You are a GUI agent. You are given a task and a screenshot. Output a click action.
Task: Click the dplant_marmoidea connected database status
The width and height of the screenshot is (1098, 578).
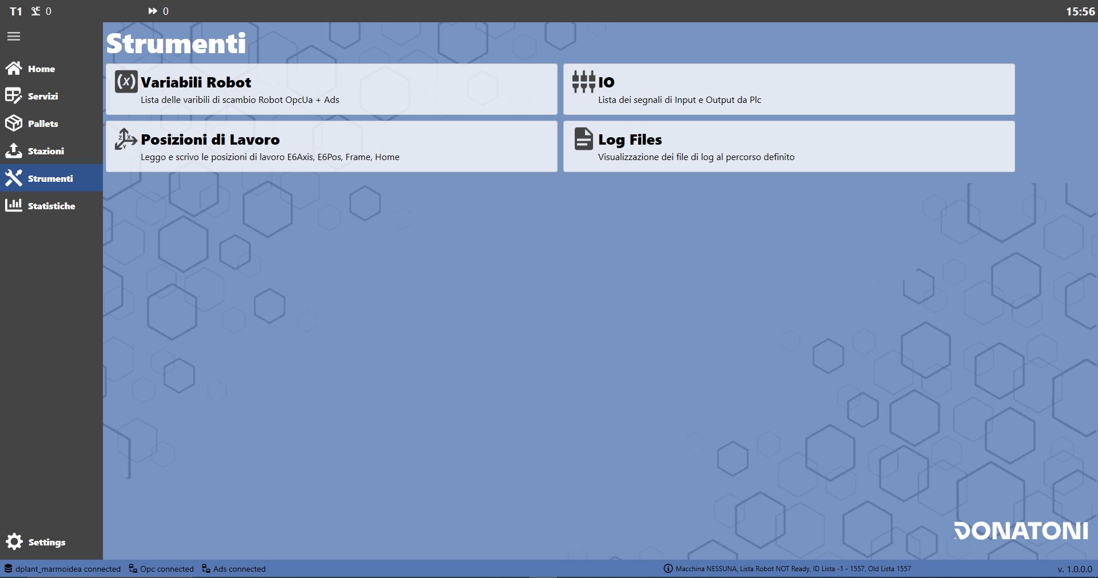(x=63, y=569)
